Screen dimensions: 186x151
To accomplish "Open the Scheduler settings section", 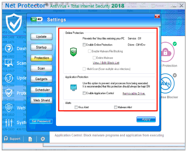I will [x=41, y=90].
